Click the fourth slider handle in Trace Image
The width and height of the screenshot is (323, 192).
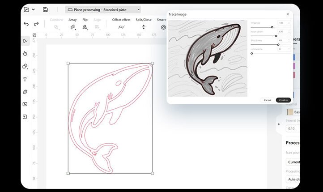pyautogui.click(x=252, y=53)
